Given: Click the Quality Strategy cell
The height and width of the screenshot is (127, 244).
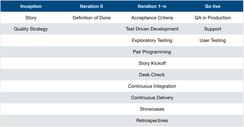Looking at the screenshot, I should [x=31, y=29].
